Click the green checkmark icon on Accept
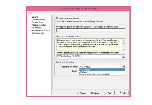The height and width of the screenshot is (105, 152). coord(78,93)
